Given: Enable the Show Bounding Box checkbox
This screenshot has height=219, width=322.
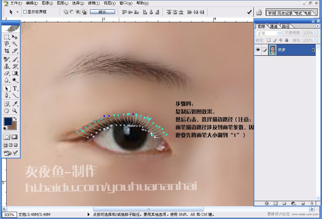Looking at the screenshot, I should (x=25, y=12).
